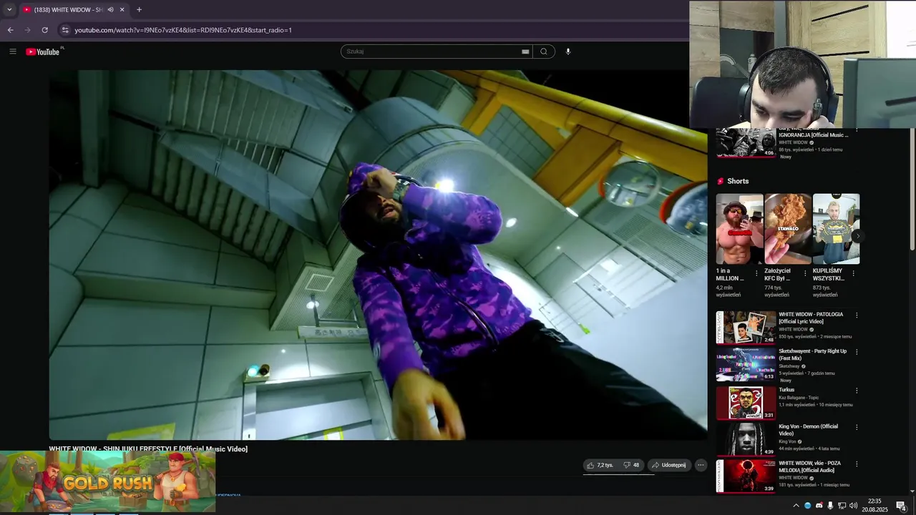Viewport: 916px width, 515px height.
Task: Click 'King Von - Demon' video title
Action: pos(808,430)
